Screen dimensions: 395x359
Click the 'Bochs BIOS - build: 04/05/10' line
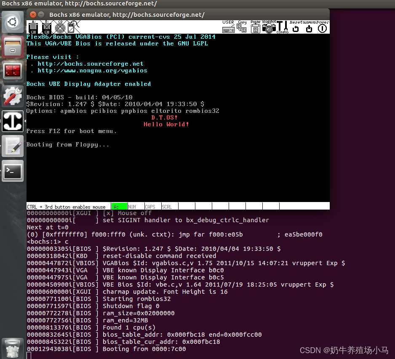click(x=79, y=97)
